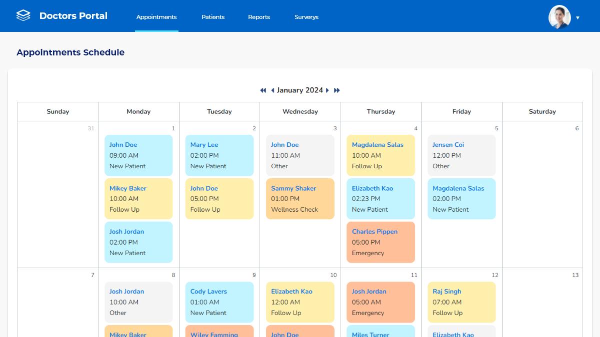600x337 pixels.
Task: Select the Appointments tab
Action: pos(156,16)
